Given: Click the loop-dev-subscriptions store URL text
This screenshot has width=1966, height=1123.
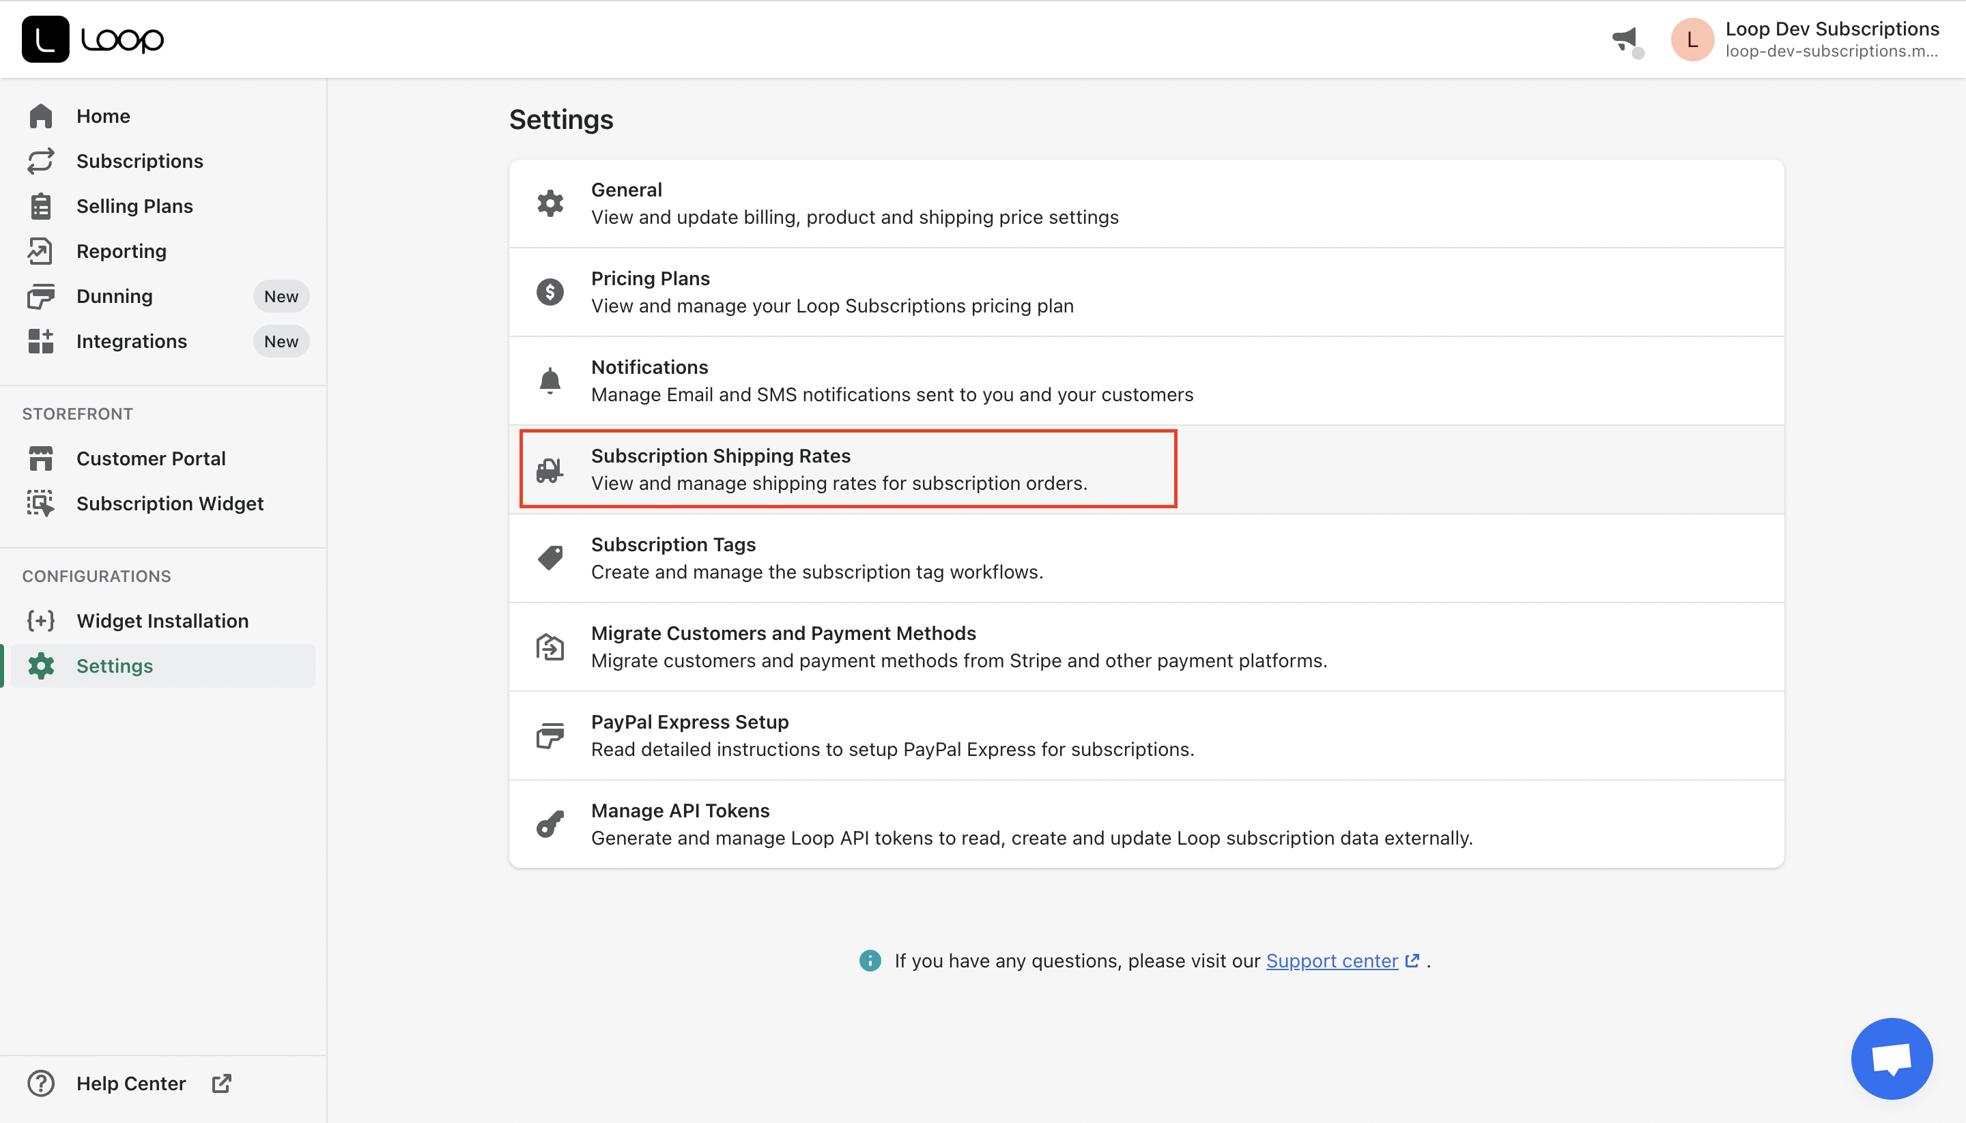Looking at the screenshot, I should pyautogui.click(x=1831, y=51).
